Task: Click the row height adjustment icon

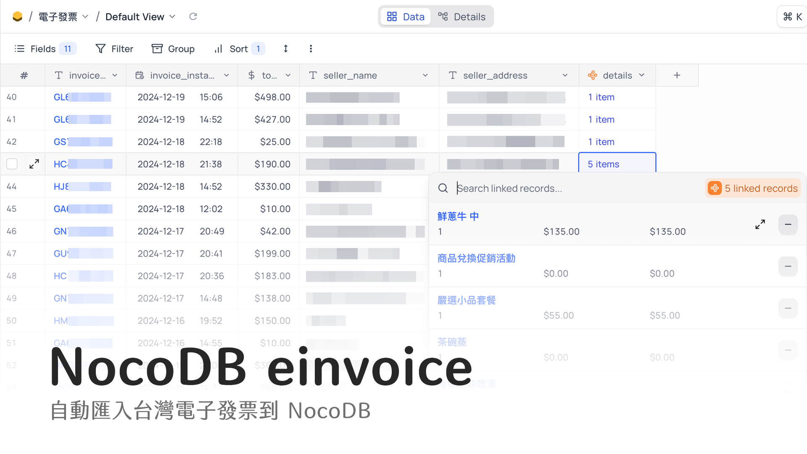Action: coord(285,48)
